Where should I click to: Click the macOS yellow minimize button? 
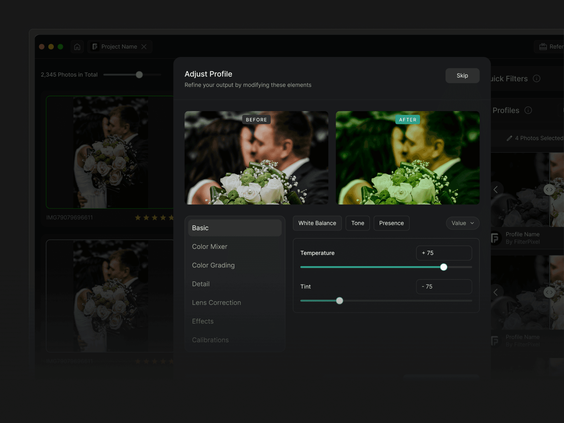coord(51,47)
